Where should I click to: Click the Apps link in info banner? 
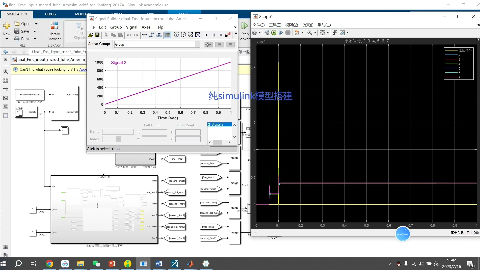coord(83,69)
